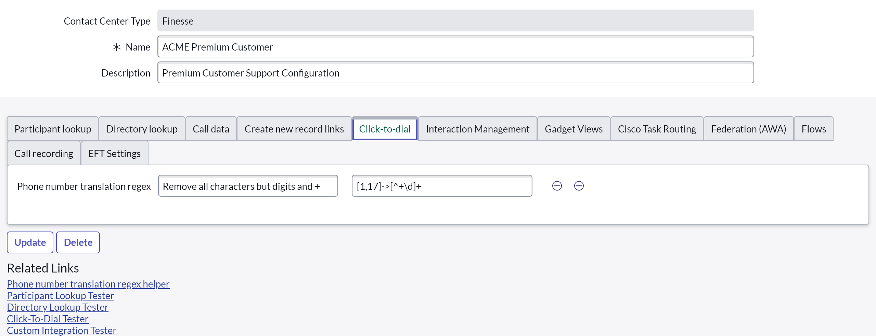The image size is (876, 336).
Task: Click the Name input field
Action: pos(455,47)
